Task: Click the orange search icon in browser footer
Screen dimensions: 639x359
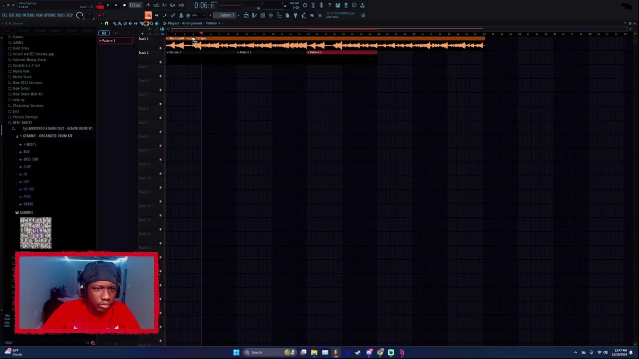Action: point(92,343)
